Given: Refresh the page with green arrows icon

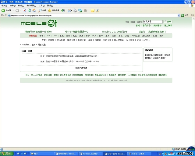Looking at the screenshot, I should click(x=29, y=11).
